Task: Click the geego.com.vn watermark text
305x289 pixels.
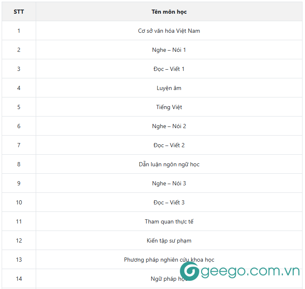Action: click(250, 271)
